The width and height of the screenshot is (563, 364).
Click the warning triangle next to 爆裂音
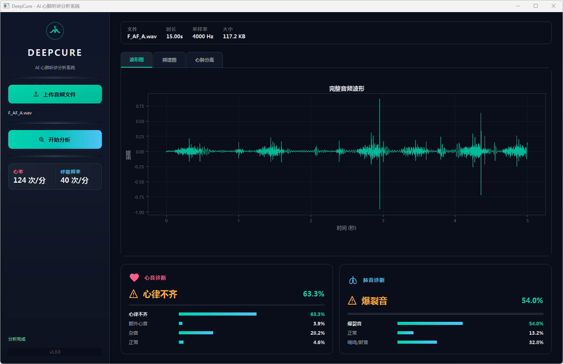[x=352, y=301]
